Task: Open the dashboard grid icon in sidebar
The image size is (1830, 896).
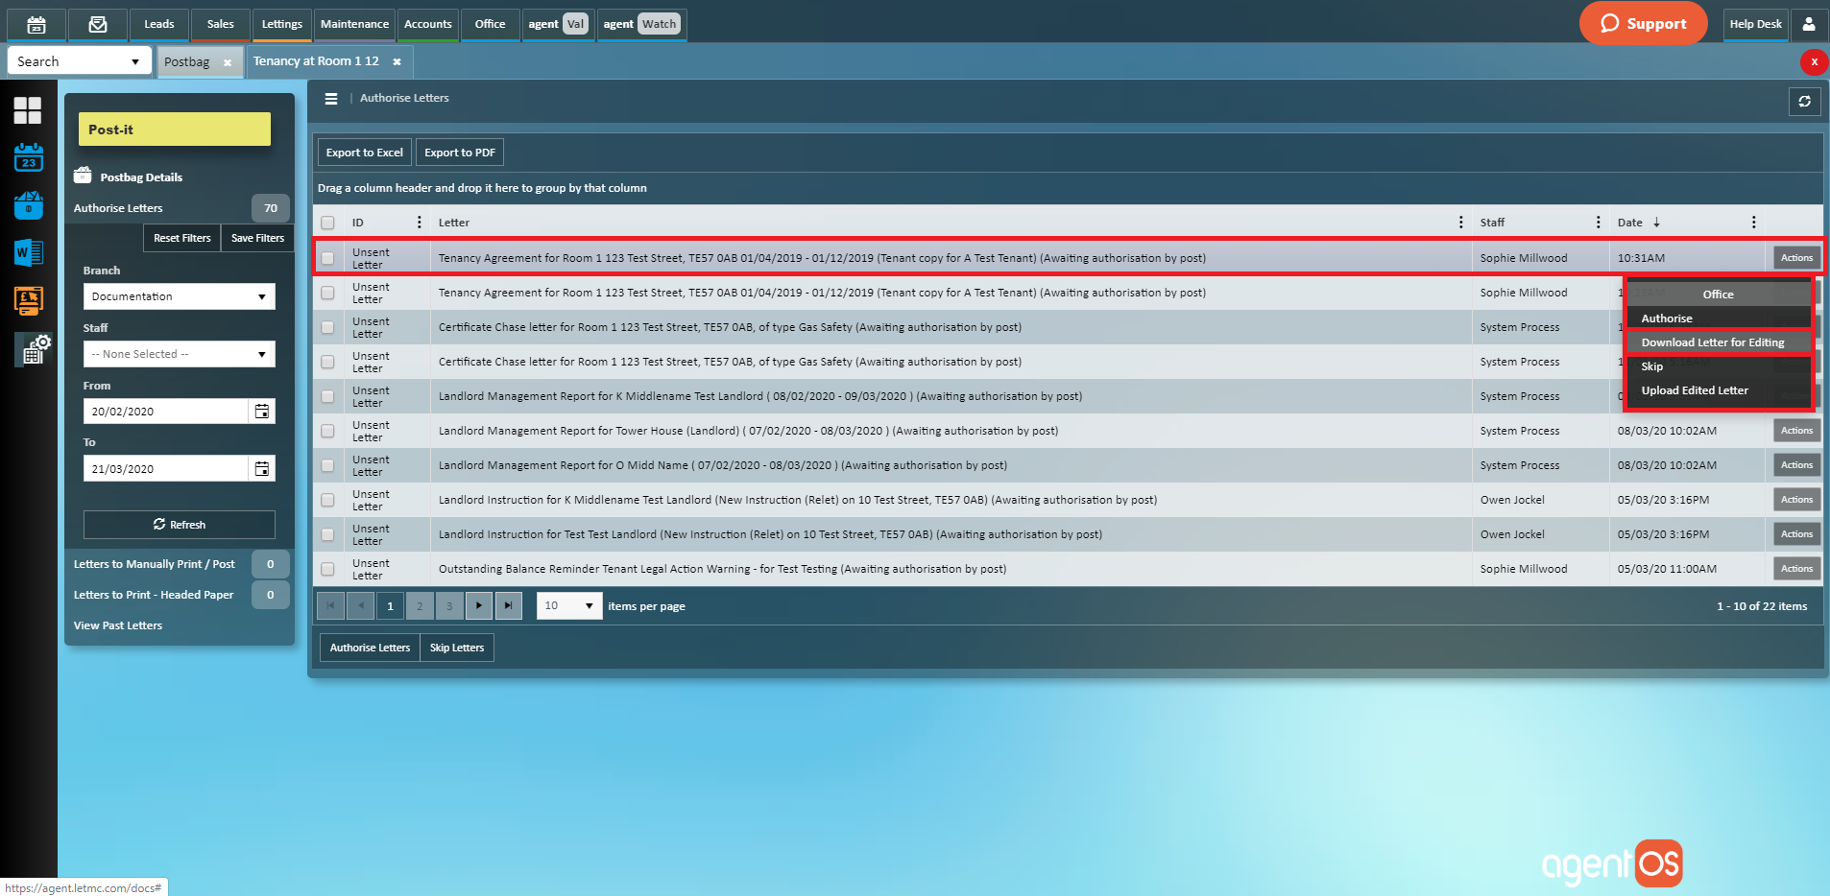Action: click(x=28, y=110)
